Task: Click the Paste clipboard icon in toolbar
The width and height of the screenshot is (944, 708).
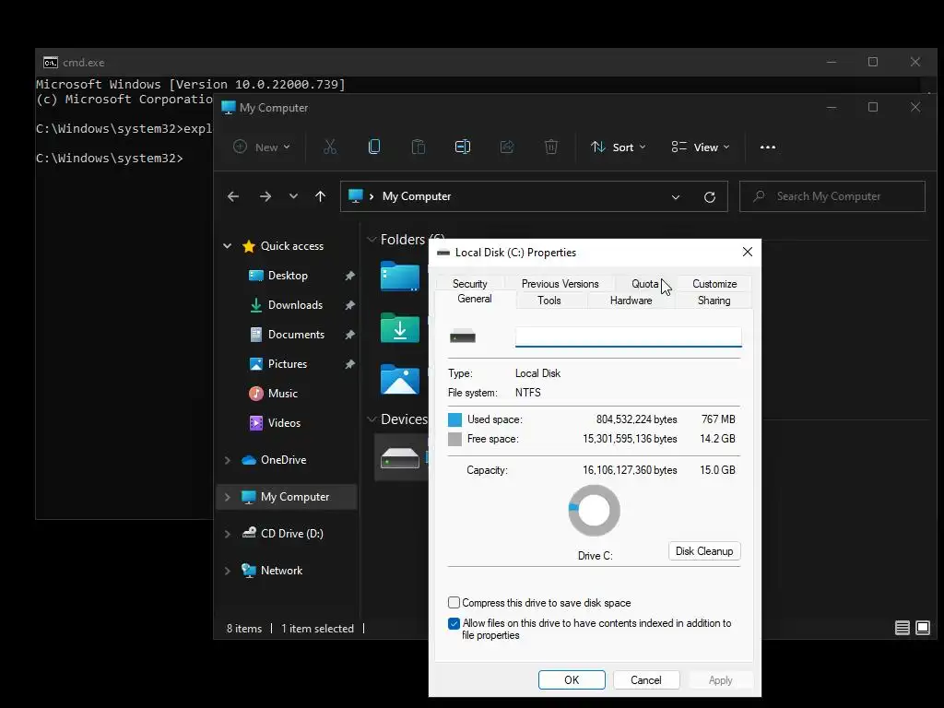Action: (x=419, y=147)
